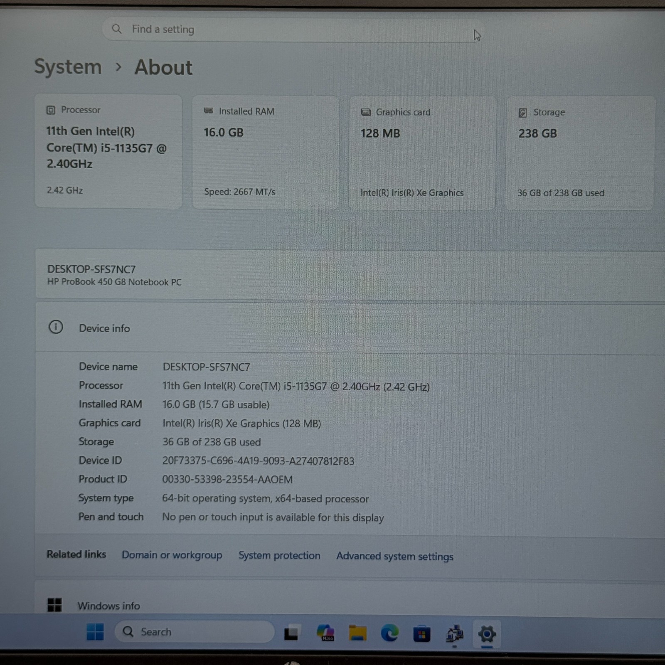Viewport: 665px width, 665px height.
Task: Select 16.0 GB (15.7 GB usable) value
Action: point(216,404)
